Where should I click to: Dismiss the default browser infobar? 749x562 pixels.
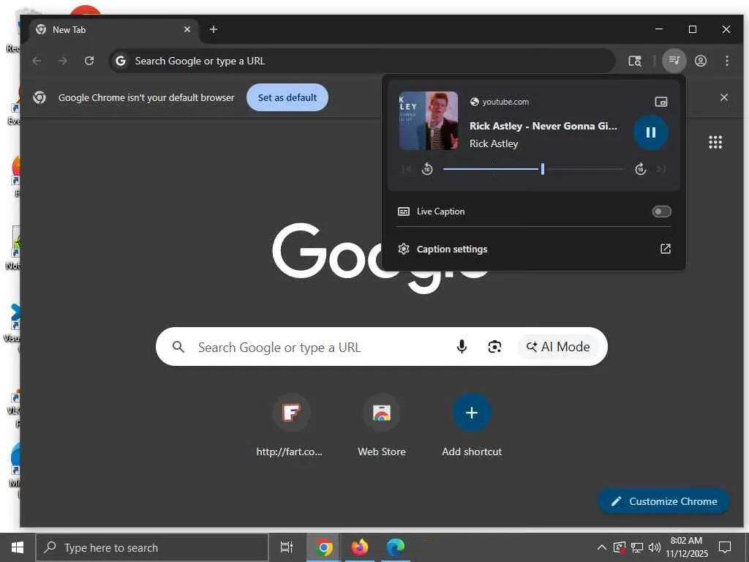click(724, 97)
